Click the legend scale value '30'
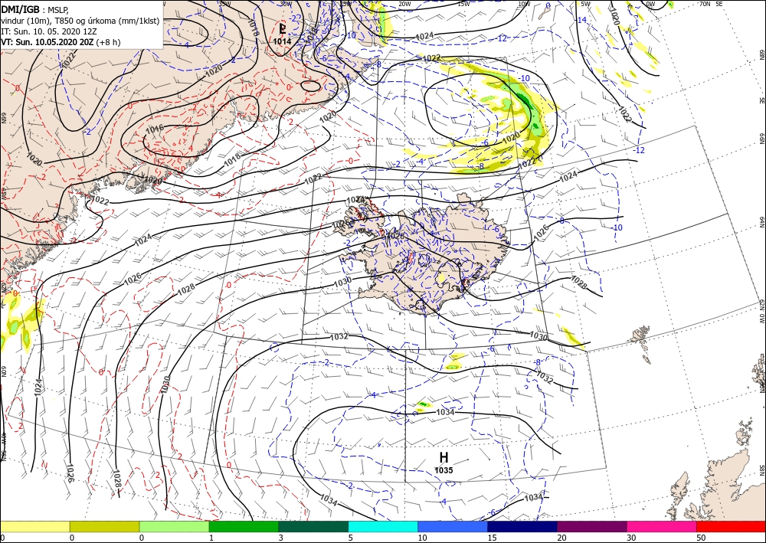 point(631,538)
